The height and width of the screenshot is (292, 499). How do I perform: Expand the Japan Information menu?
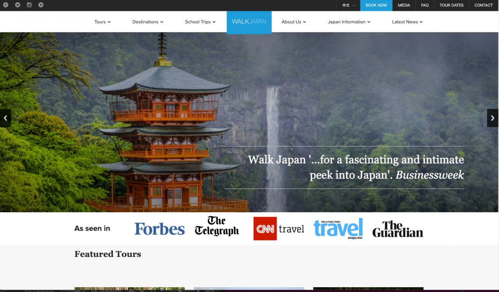pos(349,22)
